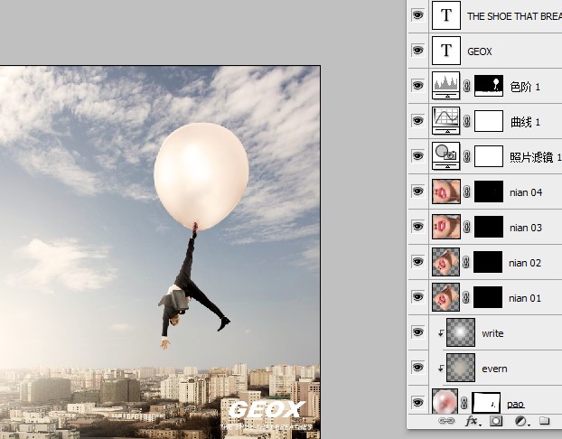Screen dimensions: 562x439
Task: Unlink the mask of nian 03 layer
Action: click(x=466, y=227)
